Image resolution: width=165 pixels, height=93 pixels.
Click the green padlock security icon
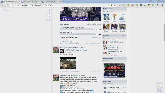click(x=111, y=5)
